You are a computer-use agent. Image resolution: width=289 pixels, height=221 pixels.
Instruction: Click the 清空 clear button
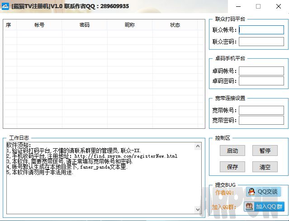tap(265, 167)
